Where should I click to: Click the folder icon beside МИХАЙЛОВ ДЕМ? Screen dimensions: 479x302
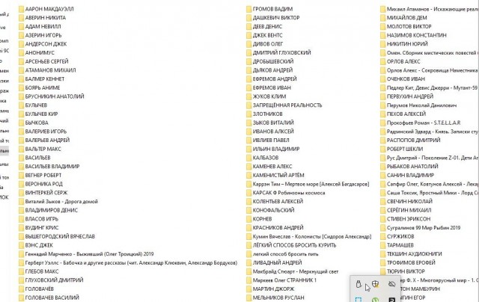pos(382,18)
